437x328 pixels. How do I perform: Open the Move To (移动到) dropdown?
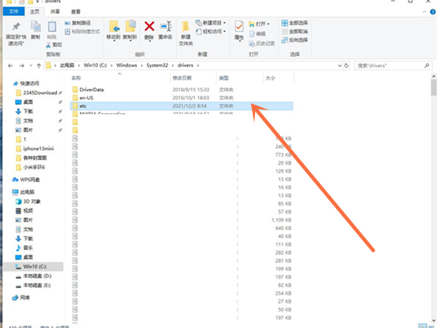tap(113, 31)
